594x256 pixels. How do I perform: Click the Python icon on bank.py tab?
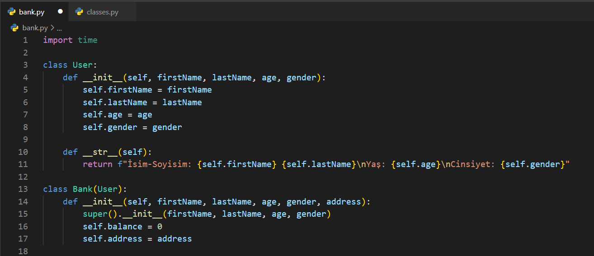click(x=12, y=12)
